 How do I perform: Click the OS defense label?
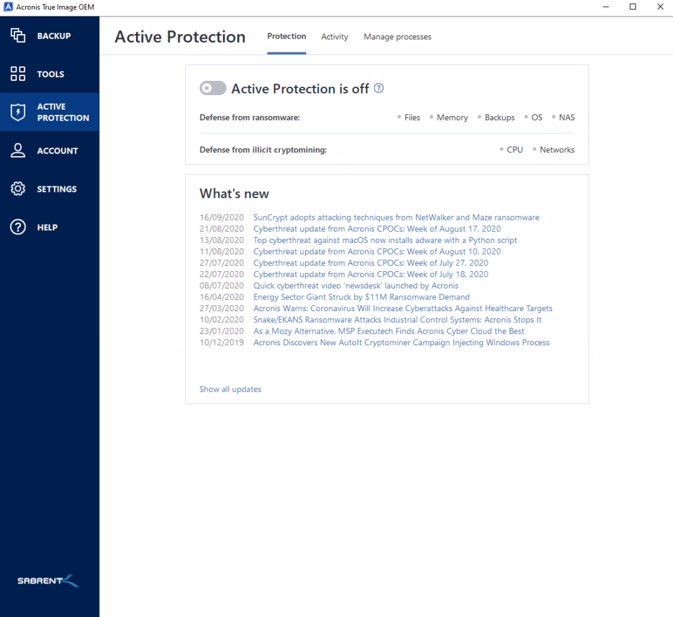[x=537, y=117]
